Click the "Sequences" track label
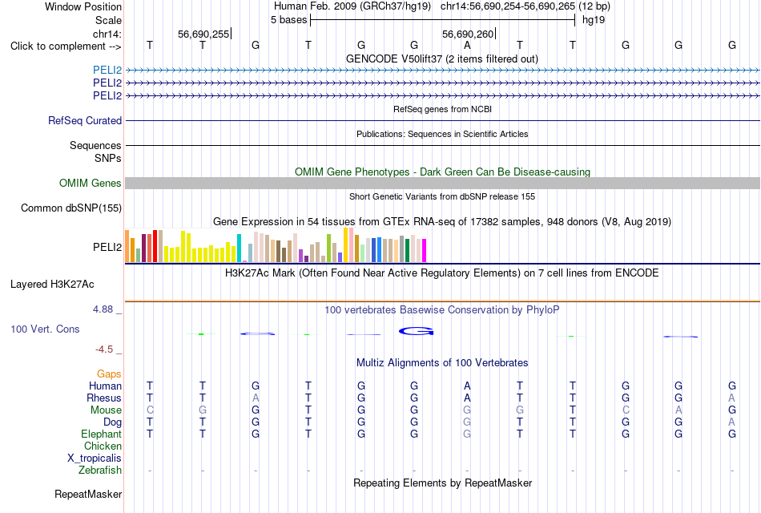This screenshot has height=513, width=761. tap(95, 145)
